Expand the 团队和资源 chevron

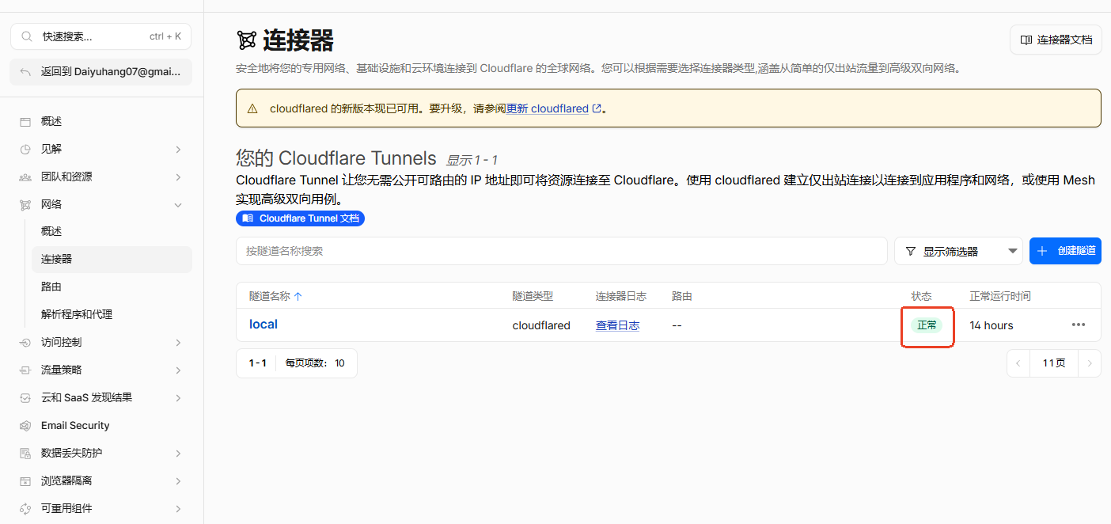(x=178, y=177)
